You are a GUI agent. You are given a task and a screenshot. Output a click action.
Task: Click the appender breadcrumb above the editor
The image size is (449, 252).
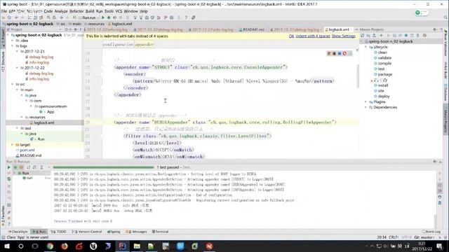tap(145, 45)
